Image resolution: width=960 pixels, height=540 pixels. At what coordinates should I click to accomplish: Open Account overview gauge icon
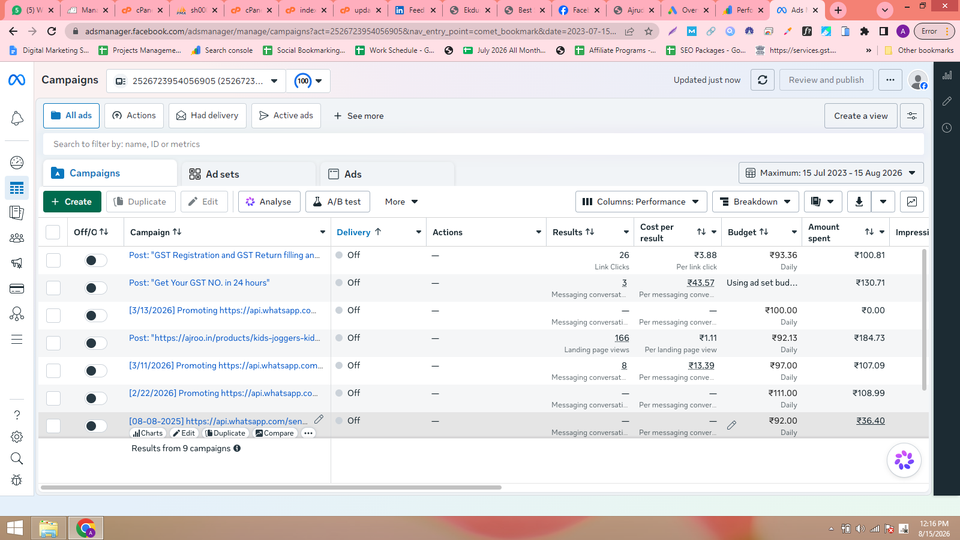pos(17,163)
